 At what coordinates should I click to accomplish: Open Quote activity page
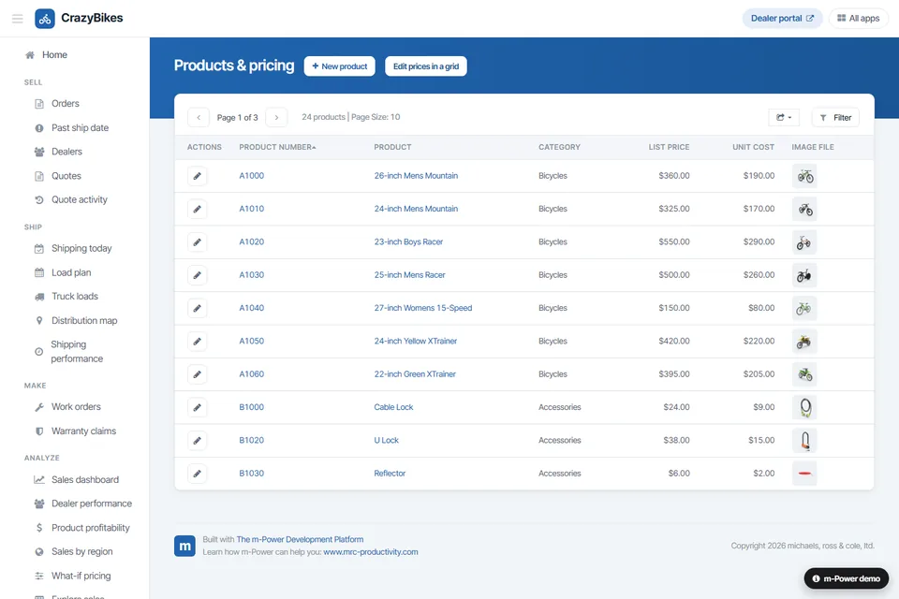71,200
